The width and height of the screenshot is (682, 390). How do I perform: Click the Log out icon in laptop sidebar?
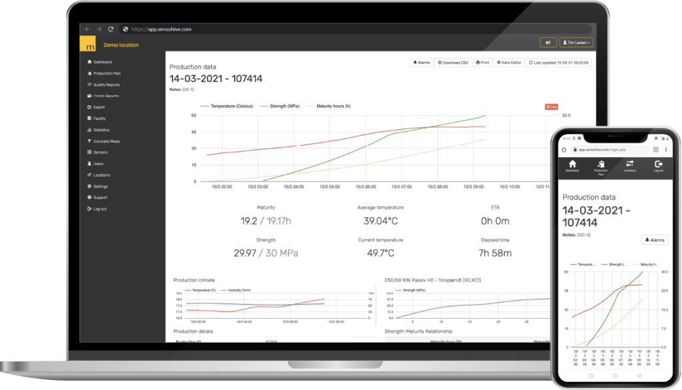pos(89,209)
